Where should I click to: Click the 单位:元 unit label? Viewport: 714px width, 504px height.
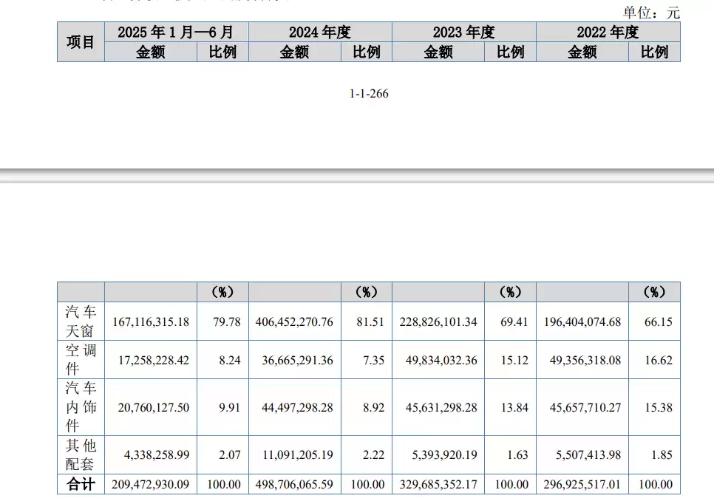tap(650, 12)
